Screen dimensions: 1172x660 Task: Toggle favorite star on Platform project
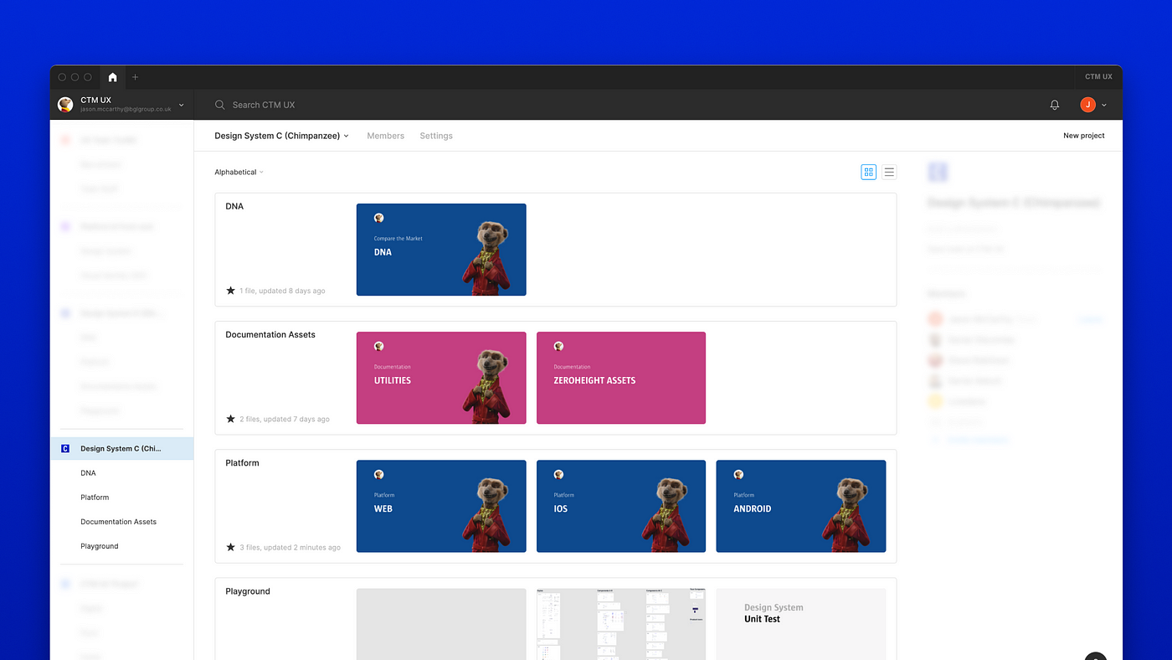pyautogui.click(x=231, y=547)
